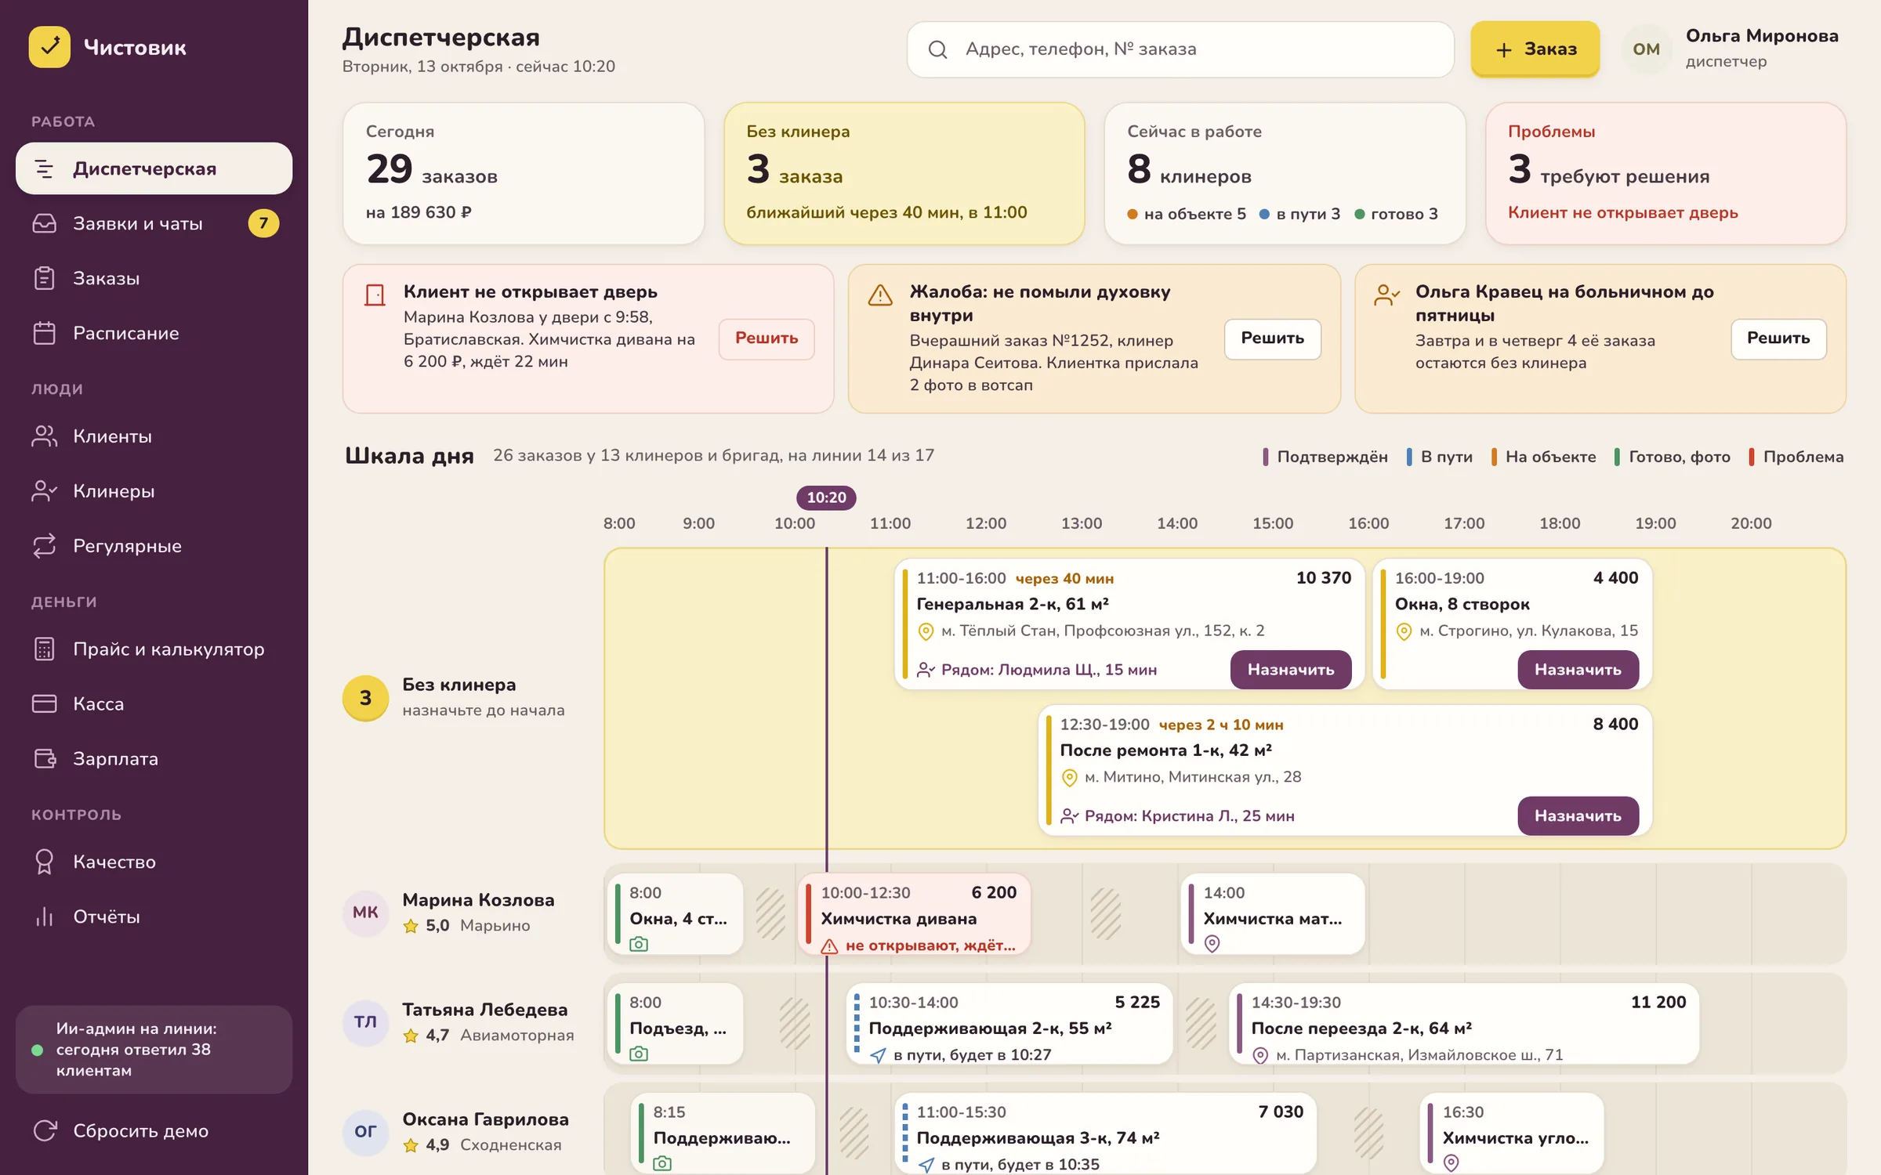Open Отчёты in the sidebar
1881x1175 pixels.
click(x=154, y=916)
